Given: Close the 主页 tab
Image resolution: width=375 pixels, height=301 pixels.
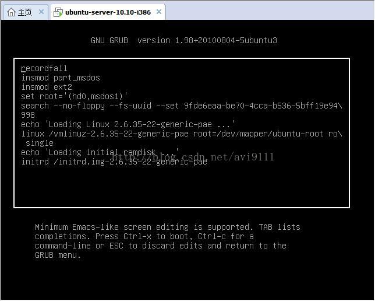Looking at the screenshot, I should (x=41, y=12).
